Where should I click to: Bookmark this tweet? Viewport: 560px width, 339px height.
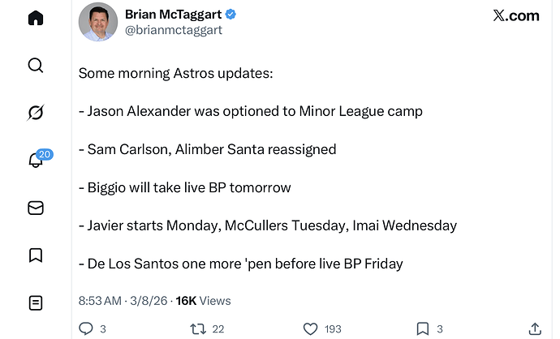422,328
